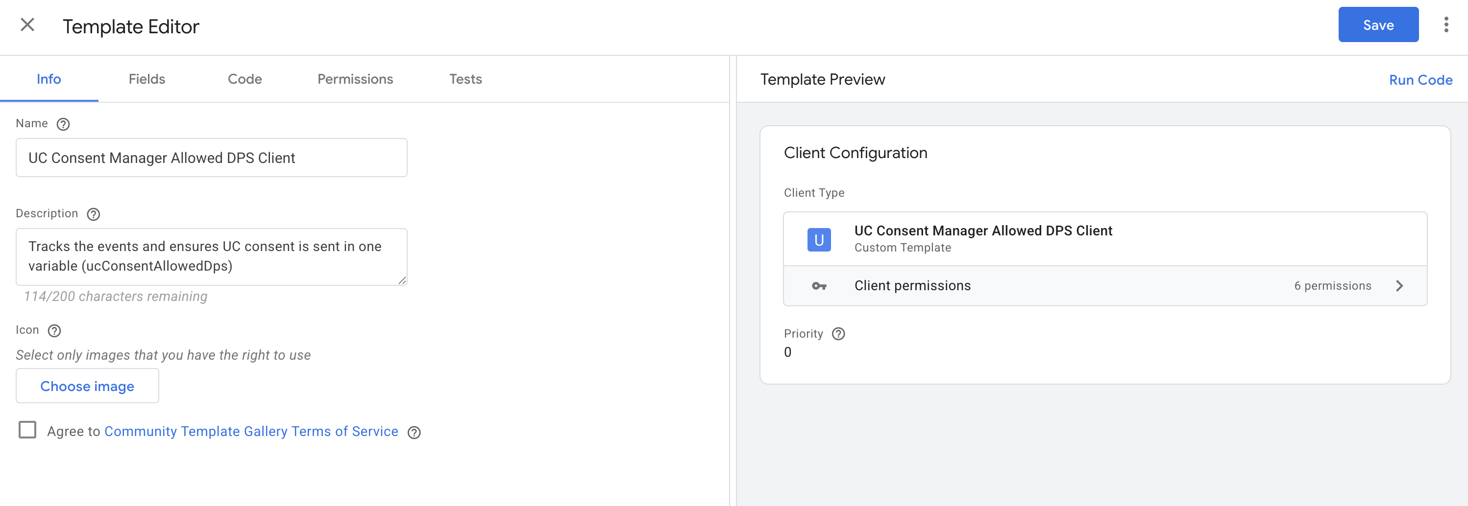Image resolution: width=1468 pixels, height=506 pixels.
Task: Click the '114/200 characters remaining' counter
Action: click(x=116, y=297)
